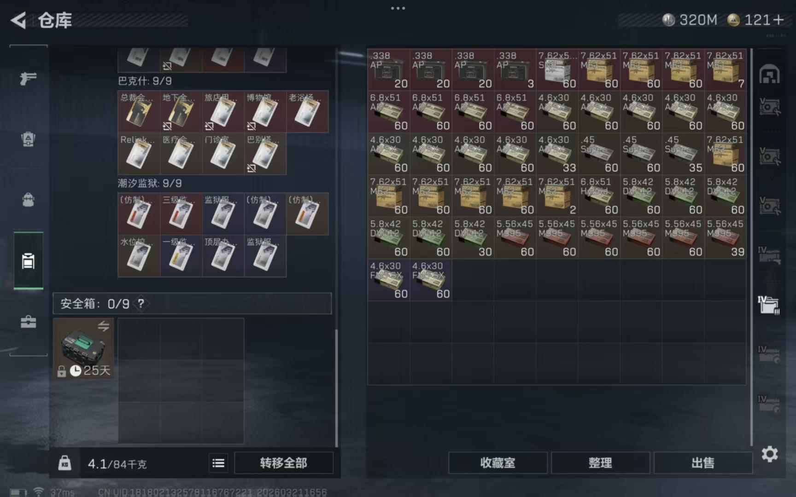
Task: Select the 5.56x45 M995 stack of 39
Action: click(726, 238)
